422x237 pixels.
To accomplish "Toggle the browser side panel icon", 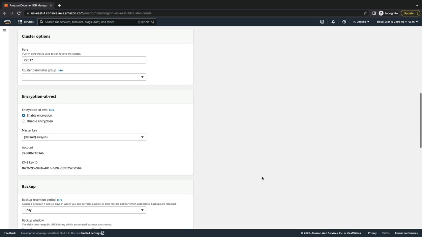I will pyautogui.click(x=374, y=13).
